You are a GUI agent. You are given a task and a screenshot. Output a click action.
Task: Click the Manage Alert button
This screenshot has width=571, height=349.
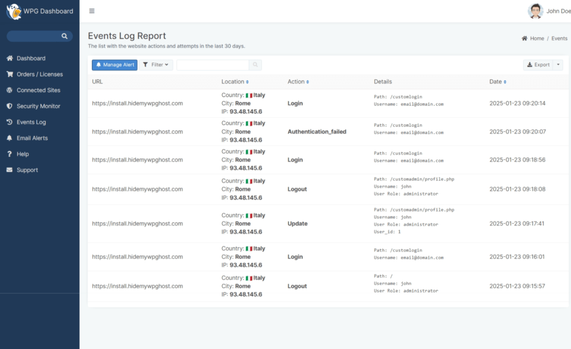tap(114, 64)
